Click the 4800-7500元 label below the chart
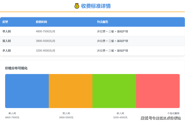The width and height of the screenshot is (185, 122). [12, 118]
